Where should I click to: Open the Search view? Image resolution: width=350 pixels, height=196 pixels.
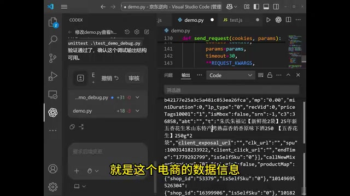click(x=53, y=40)
